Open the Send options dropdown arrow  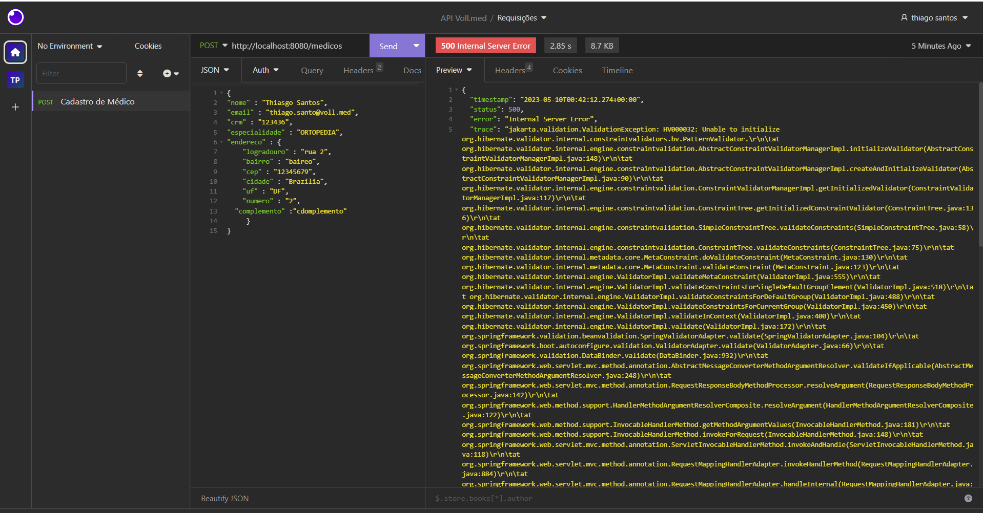tap(416, 46)
